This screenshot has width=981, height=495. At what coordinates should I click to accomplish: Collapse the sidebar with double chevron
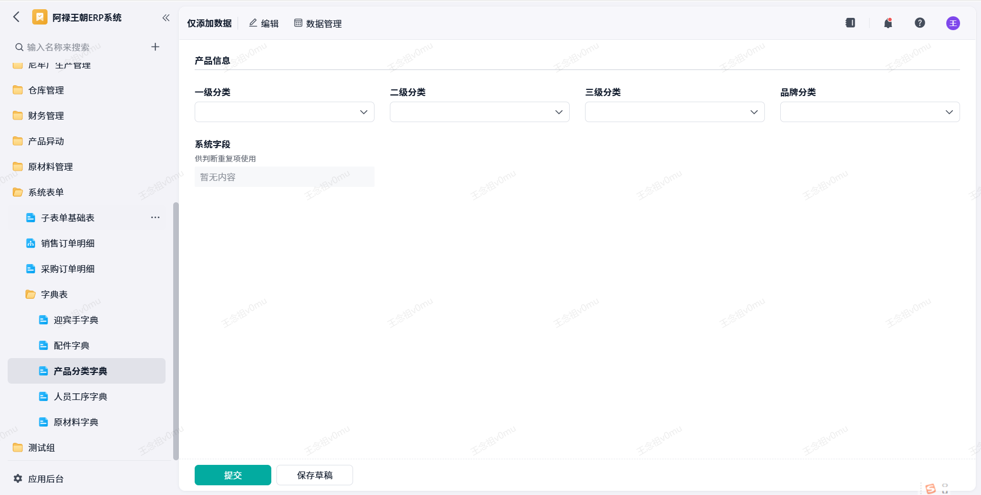coord(166,18)
